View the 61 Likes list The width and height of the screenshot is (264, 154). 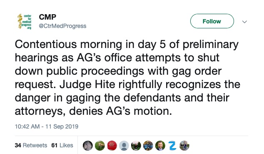click(x=62, y=145)
